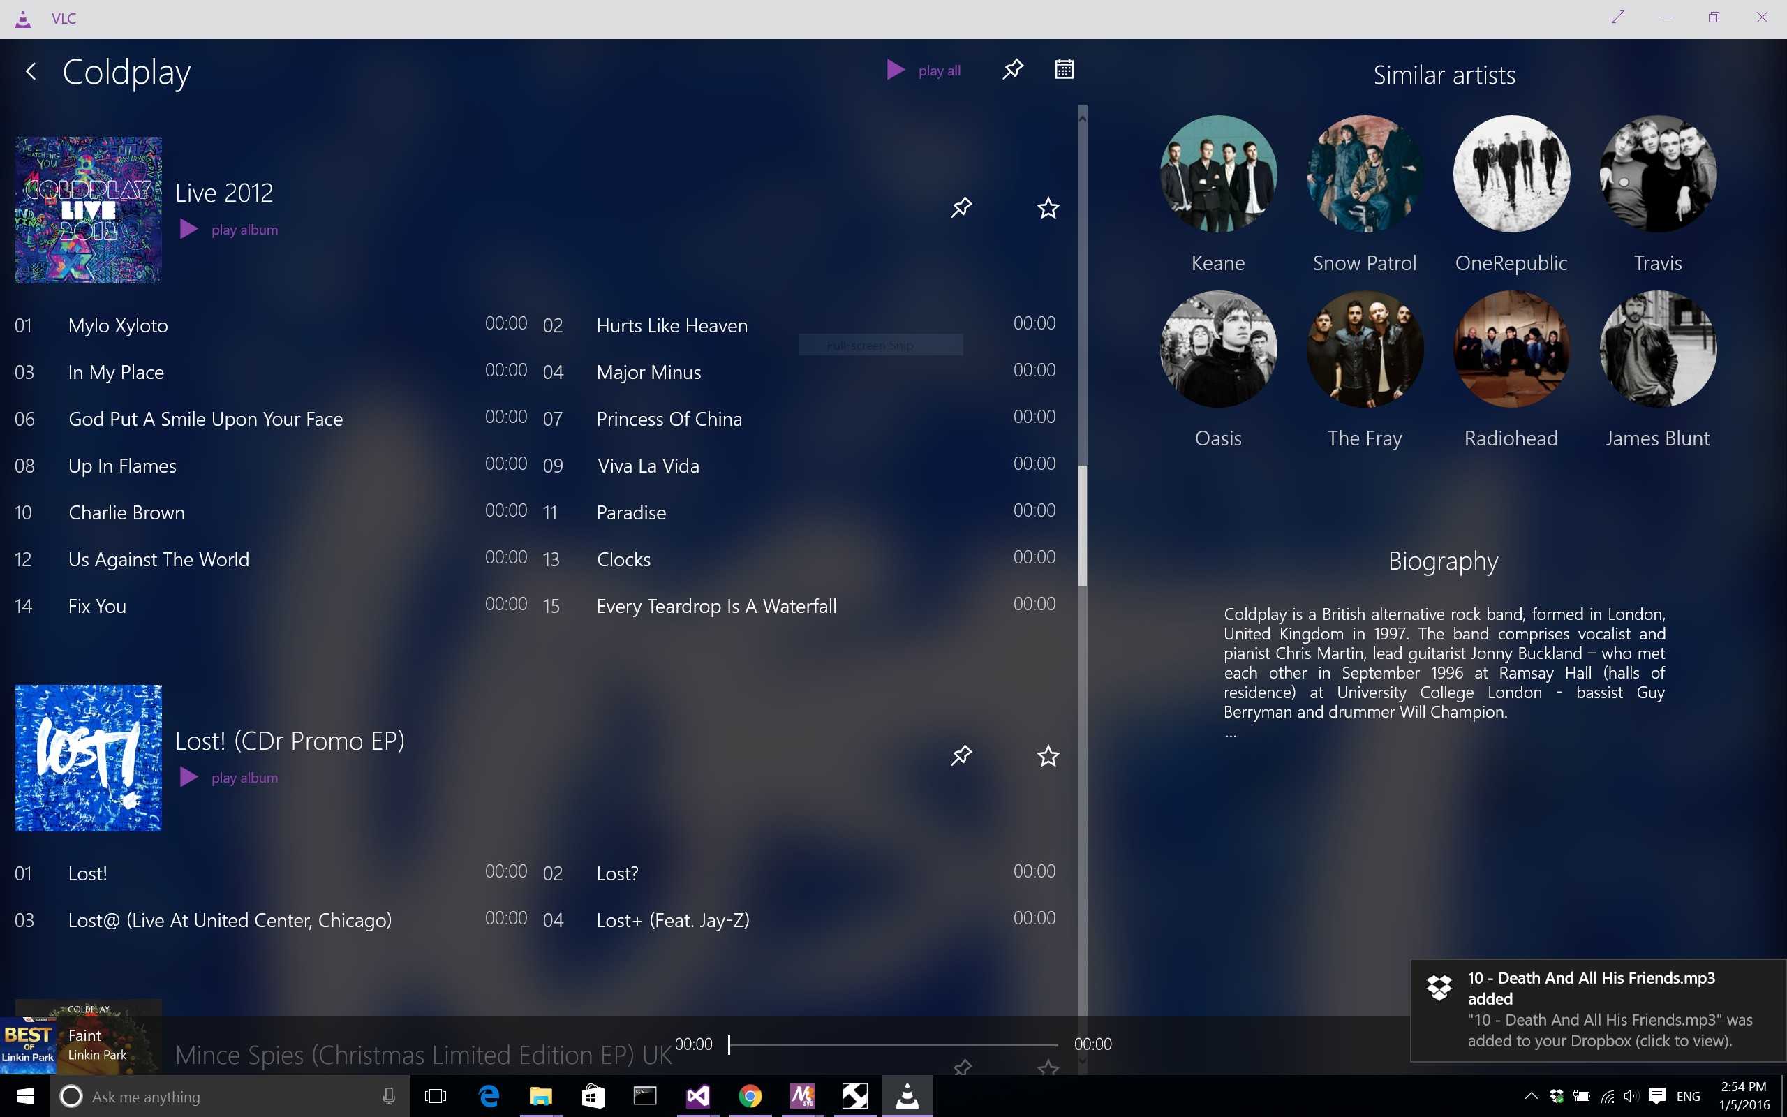This screenshot has width=1787, height=1117.
Task: Click the star icon for Lost CDr Promo EP
Action: click(x=1047, y=755)
